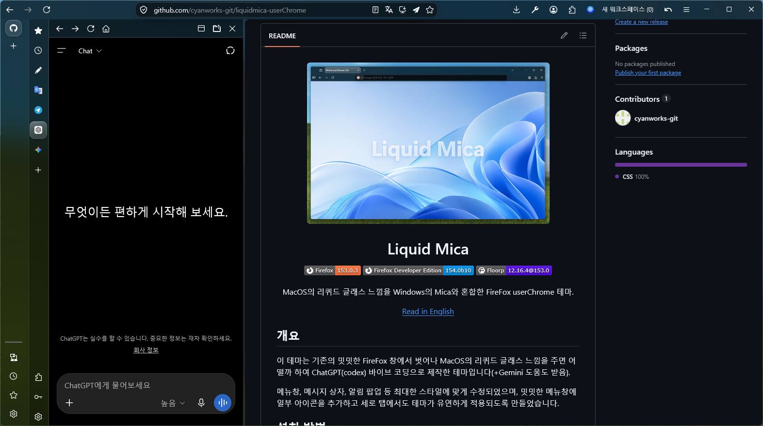Open the README outline list icon
The width and height of the screenshot is (763, 426).
(x=583, y=35)
